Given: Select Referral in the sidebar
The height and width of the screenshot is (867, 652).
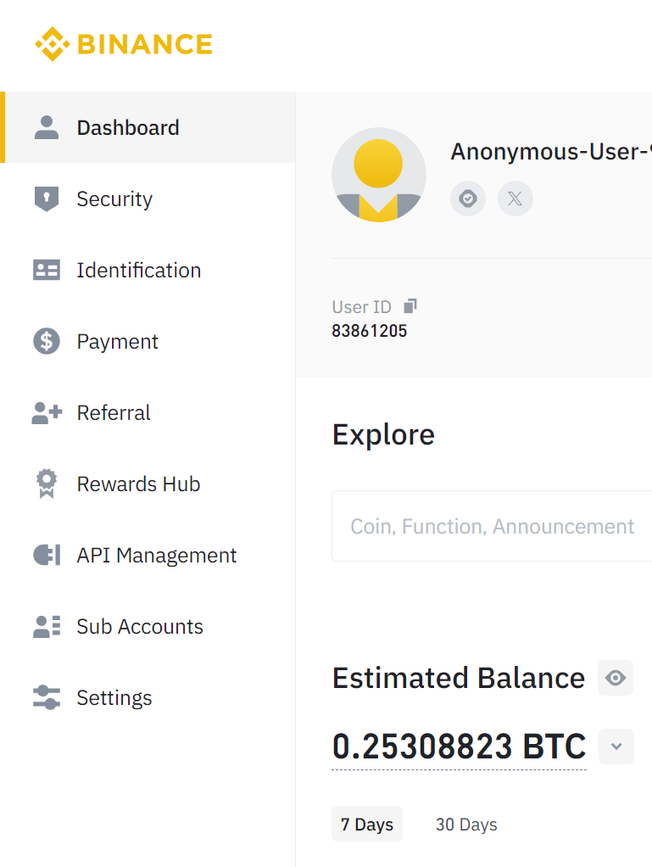Looking at the screenshot, I should [x=148, y=412].
